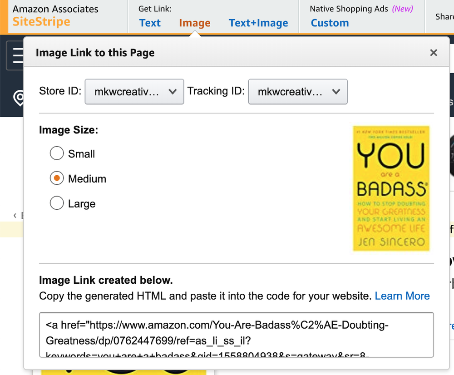Screen dimensions: 454x375
Task: Open the Tracking ID dropdown
Action: pos(298,92)
